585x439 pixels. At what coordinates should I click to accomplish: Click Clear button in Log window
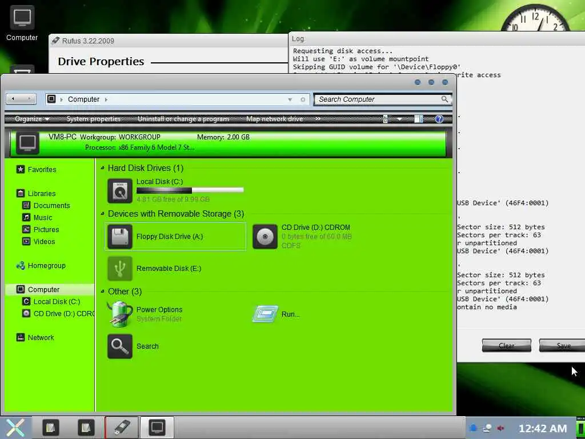click(x=506, y=346)
